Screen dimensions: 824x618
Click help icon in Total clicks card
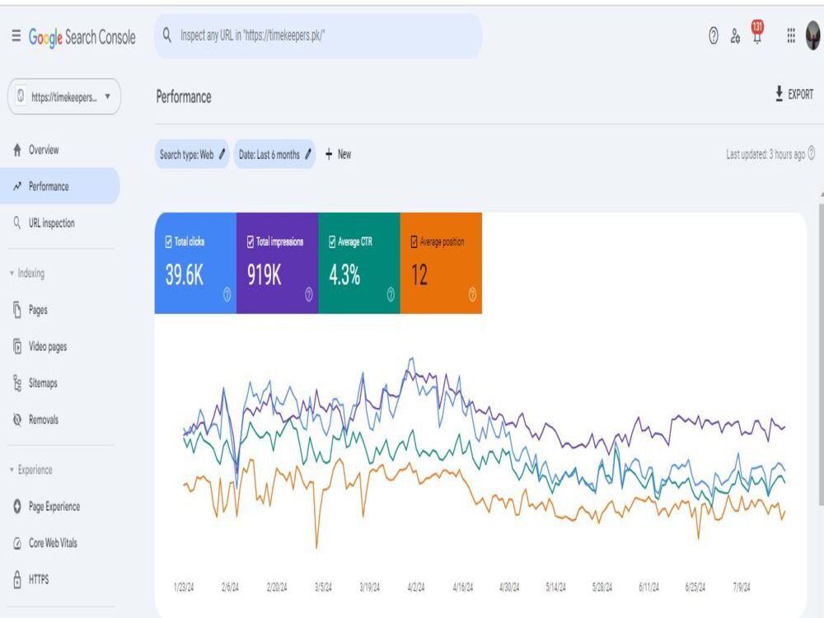[x=227, y=294]
